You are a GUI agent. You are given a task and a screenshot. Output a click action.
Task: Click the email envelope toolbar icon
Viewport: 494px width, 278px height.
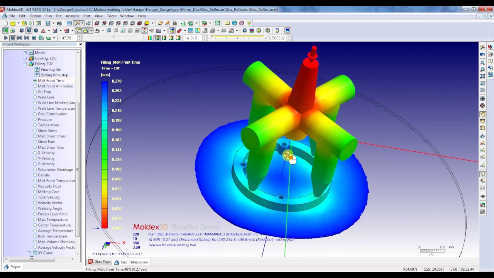(227, 23)
